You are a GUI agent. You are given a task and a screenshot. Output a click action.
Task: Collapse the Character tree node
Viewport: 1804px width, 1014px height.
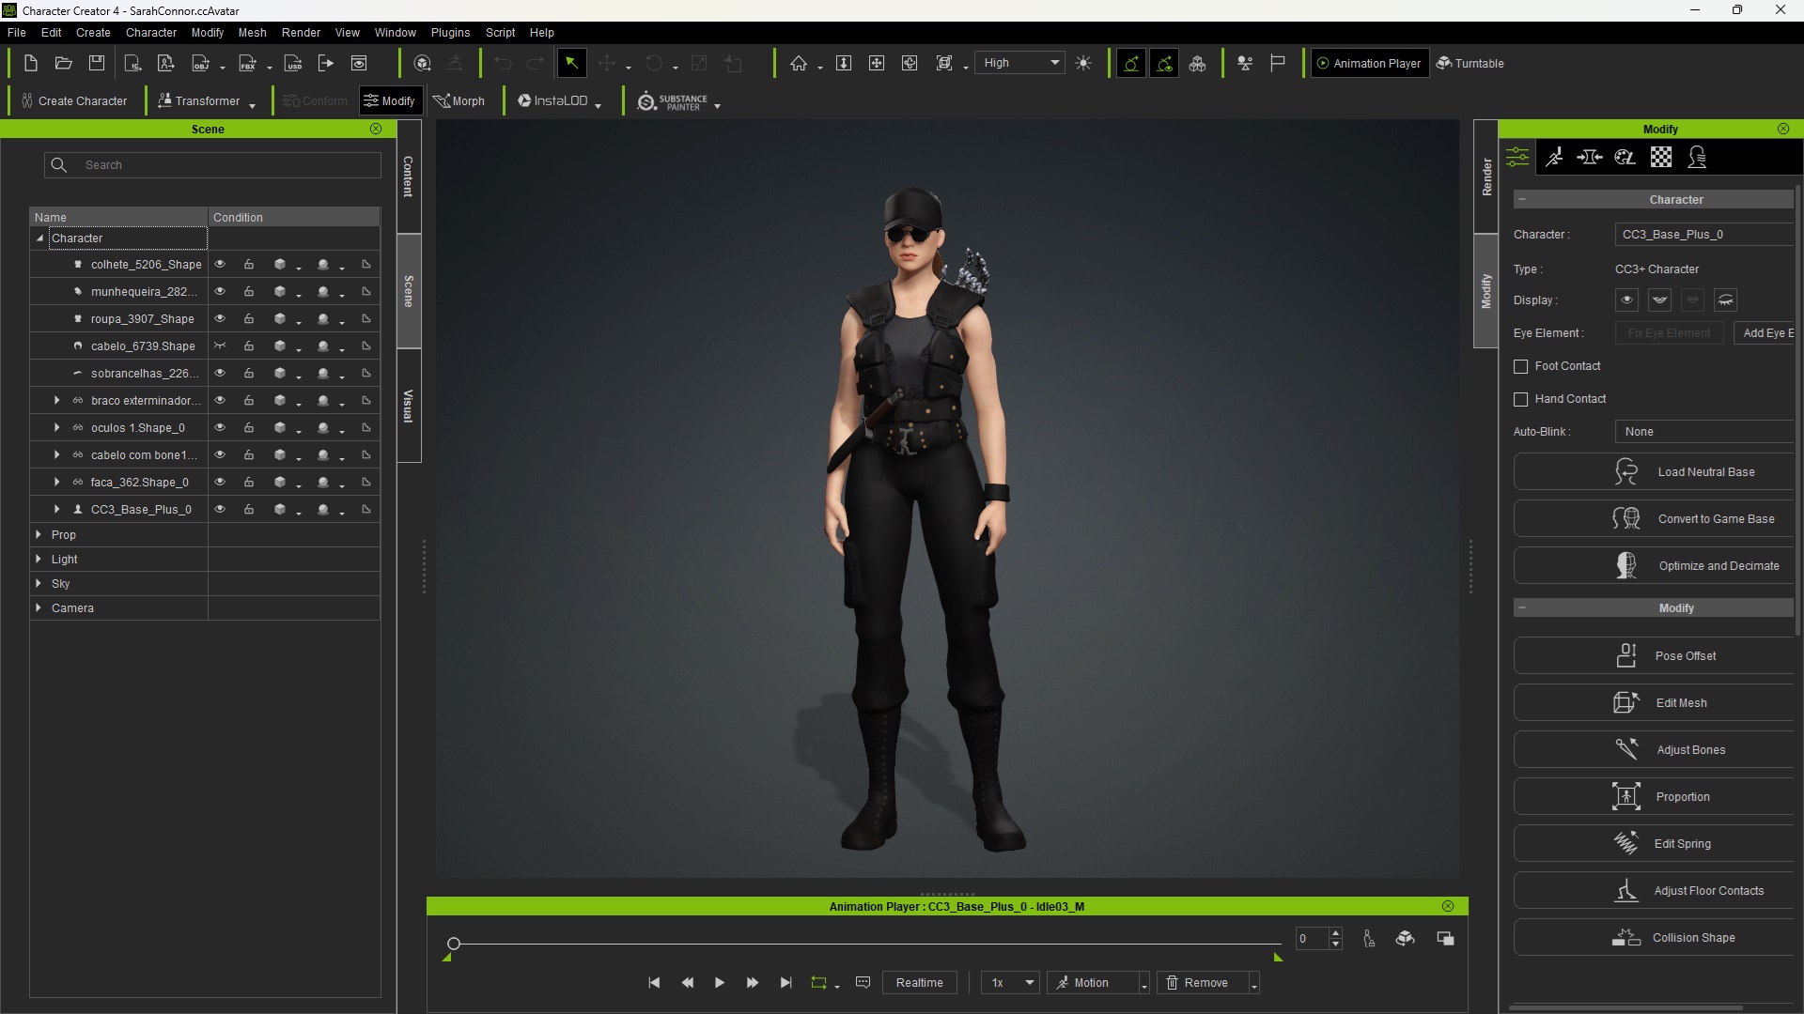pyautogui.click(x=39, y=238)
